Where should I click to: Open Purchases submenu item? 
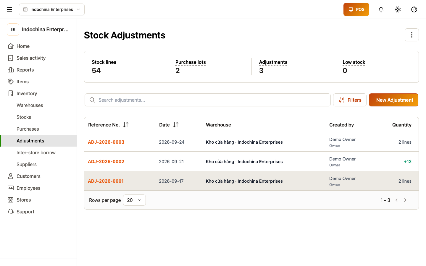coord(38,129)
